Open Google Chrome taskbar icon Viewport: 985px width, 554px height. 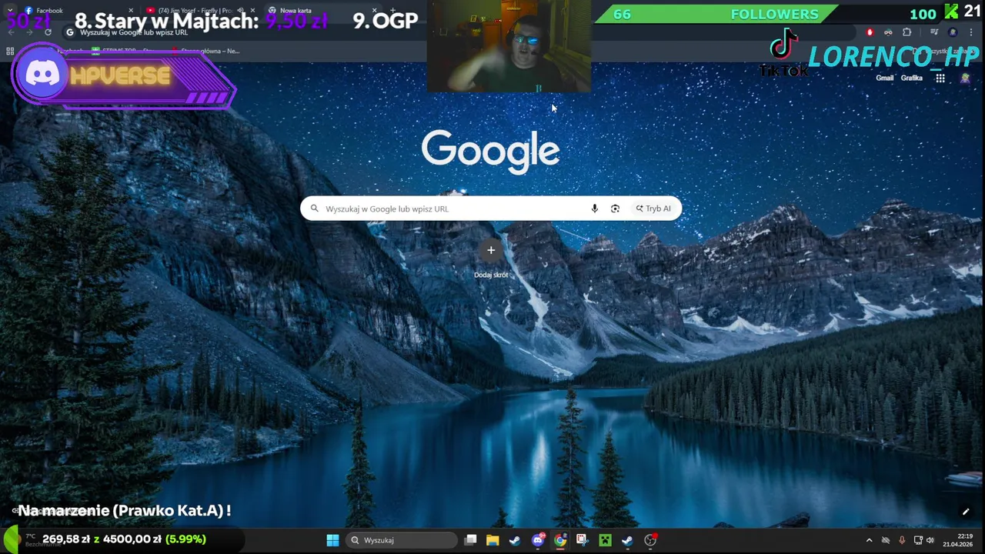(x=560, y=540)
